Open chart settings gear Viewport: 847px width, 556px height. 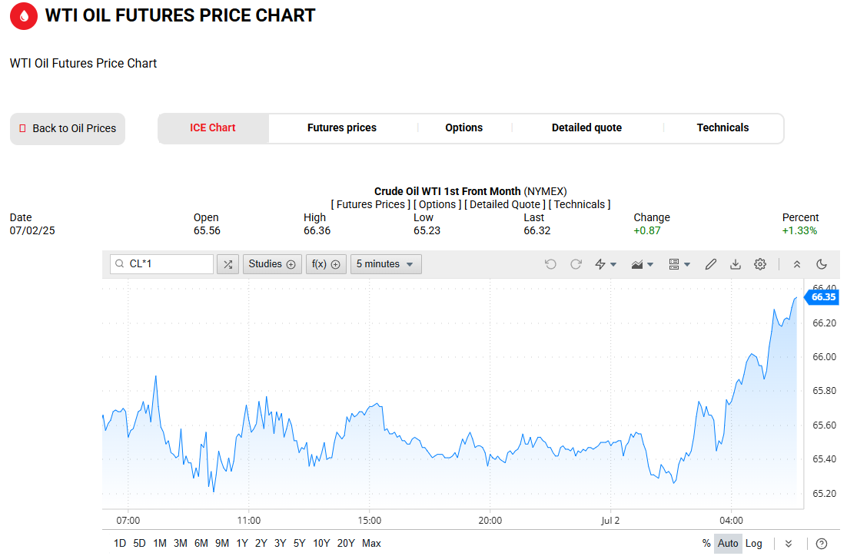click(760, 264)
